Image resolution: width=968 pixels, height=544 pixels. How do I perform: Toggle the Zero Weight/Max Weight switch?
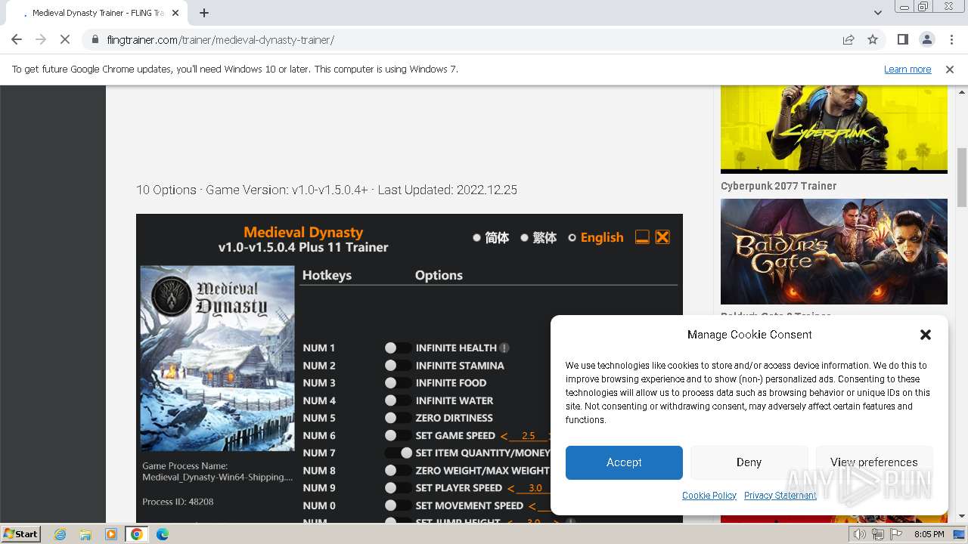tap(398, 471)
